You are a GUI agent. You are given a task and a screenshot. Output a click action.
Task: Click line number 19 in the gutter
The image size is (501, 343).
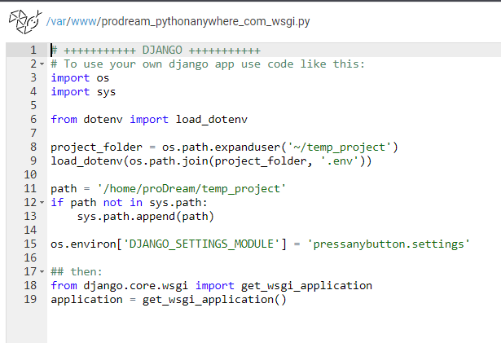pos(30,300)
